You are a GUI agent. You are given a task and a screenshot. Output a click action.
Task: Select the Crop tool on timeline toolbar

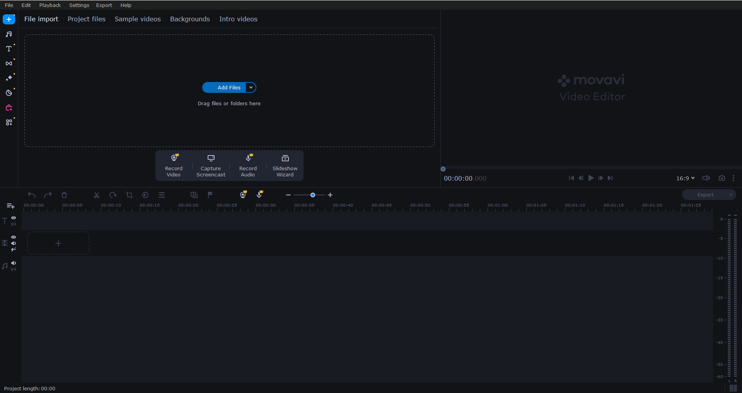point(129,195)
